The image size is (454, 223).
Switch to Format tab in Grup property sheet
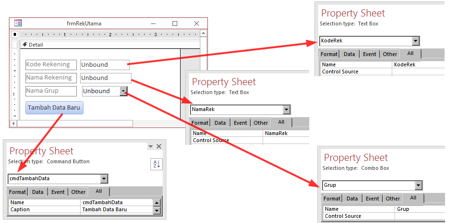coord(332,199)
